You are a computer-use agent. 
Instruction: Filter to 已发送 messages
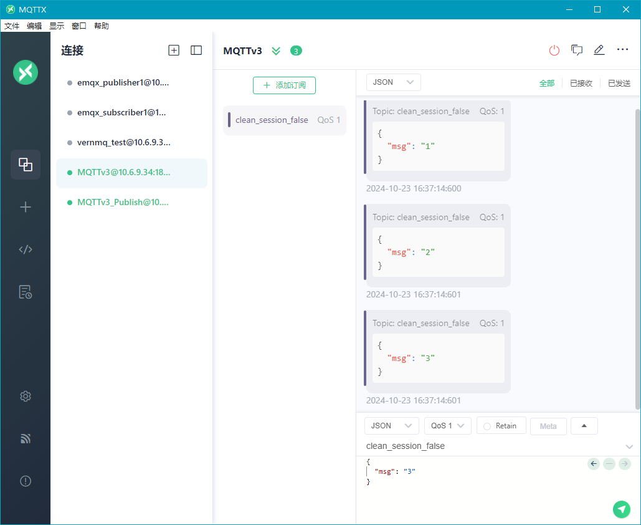(619, 83)
